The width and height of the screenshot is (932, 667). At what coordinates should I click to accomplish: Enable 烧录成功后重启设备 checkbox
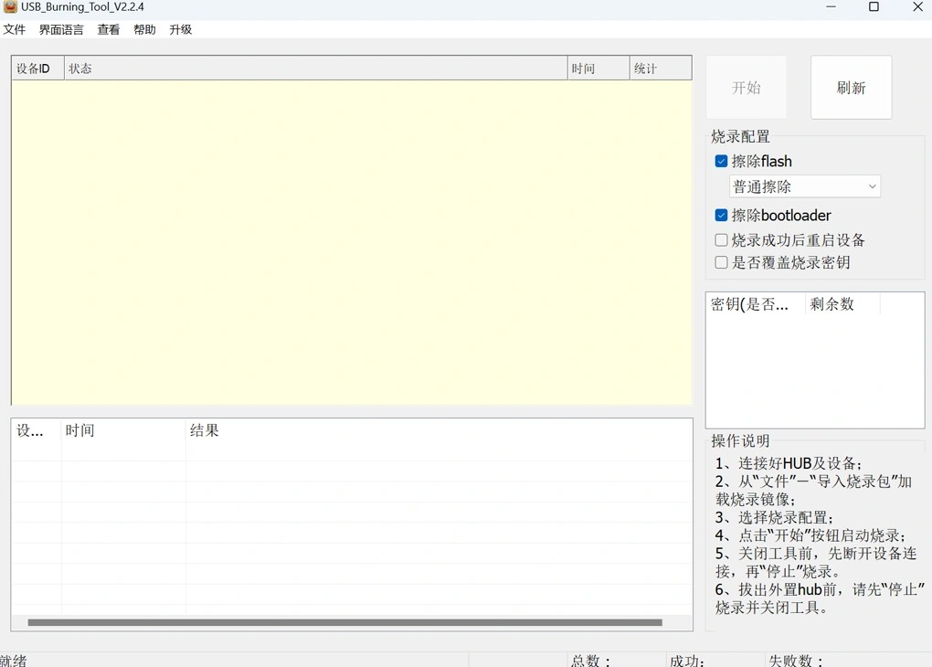721,240
